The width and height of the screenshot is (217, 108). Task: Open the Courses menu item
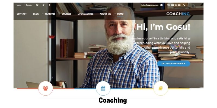[66, 14]
